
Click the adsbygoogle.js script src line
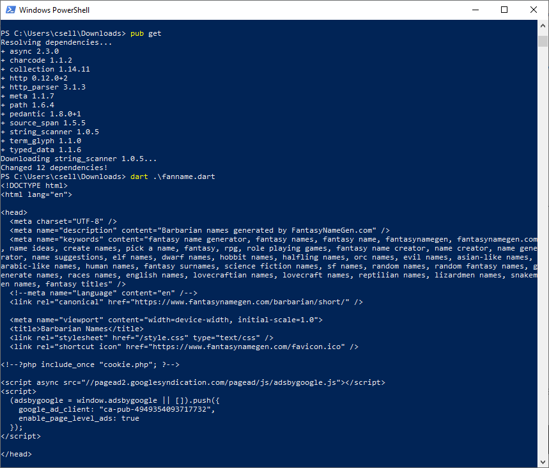193,382
